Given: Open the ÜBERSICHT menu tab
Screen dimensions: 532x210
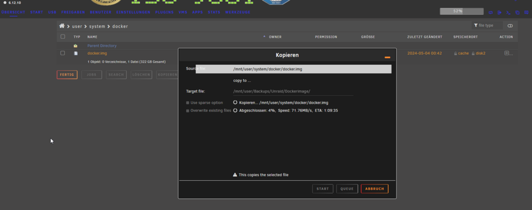Looking at the screenshot, I should point(13,12).
